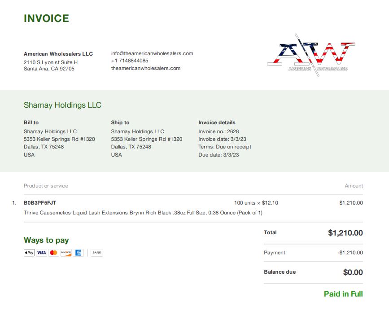Click product code B0B3PF5FJT
This screenshot has height=310, width=389.
tap(40, 203)
